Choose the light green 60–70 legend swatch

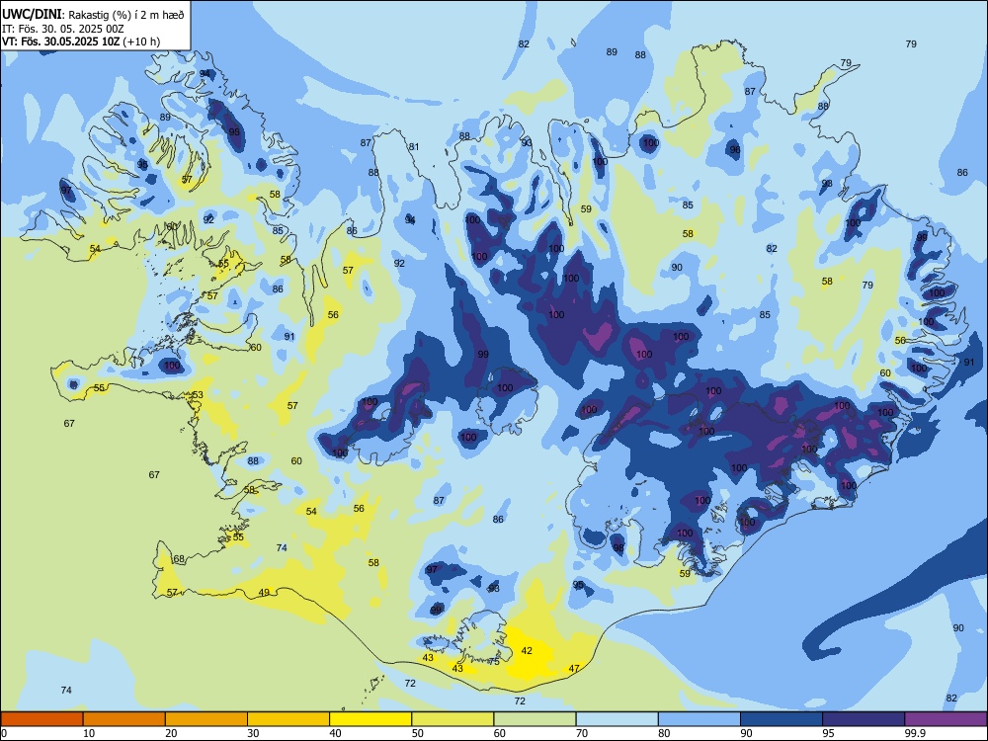tap(535, 719)
